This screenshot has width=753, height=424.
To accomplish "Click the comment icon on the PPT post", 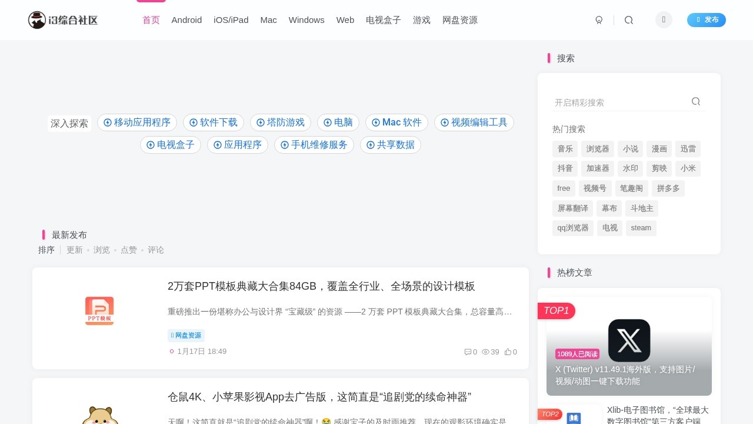I will (x=468, y=352).
